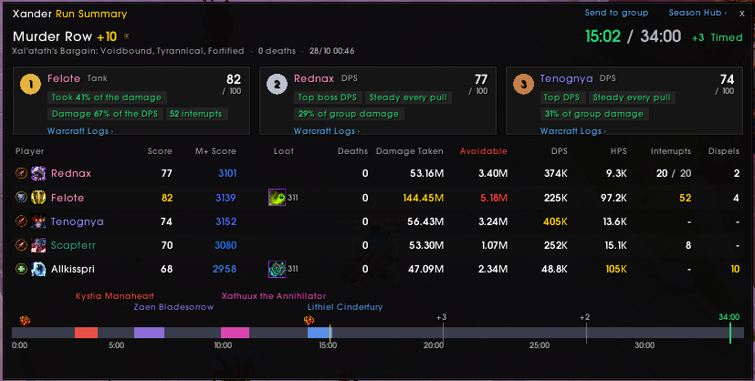Sort by the HPS column header
The width and height of the screenshot is (755, 381).
tap(619, 151)
